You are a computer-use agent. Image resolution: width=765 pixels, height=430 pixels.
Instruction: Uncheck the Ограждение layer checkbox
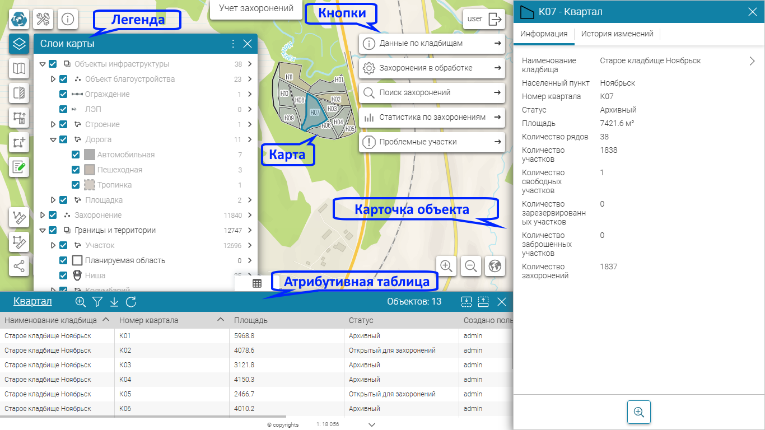click(x=63, y=94)
